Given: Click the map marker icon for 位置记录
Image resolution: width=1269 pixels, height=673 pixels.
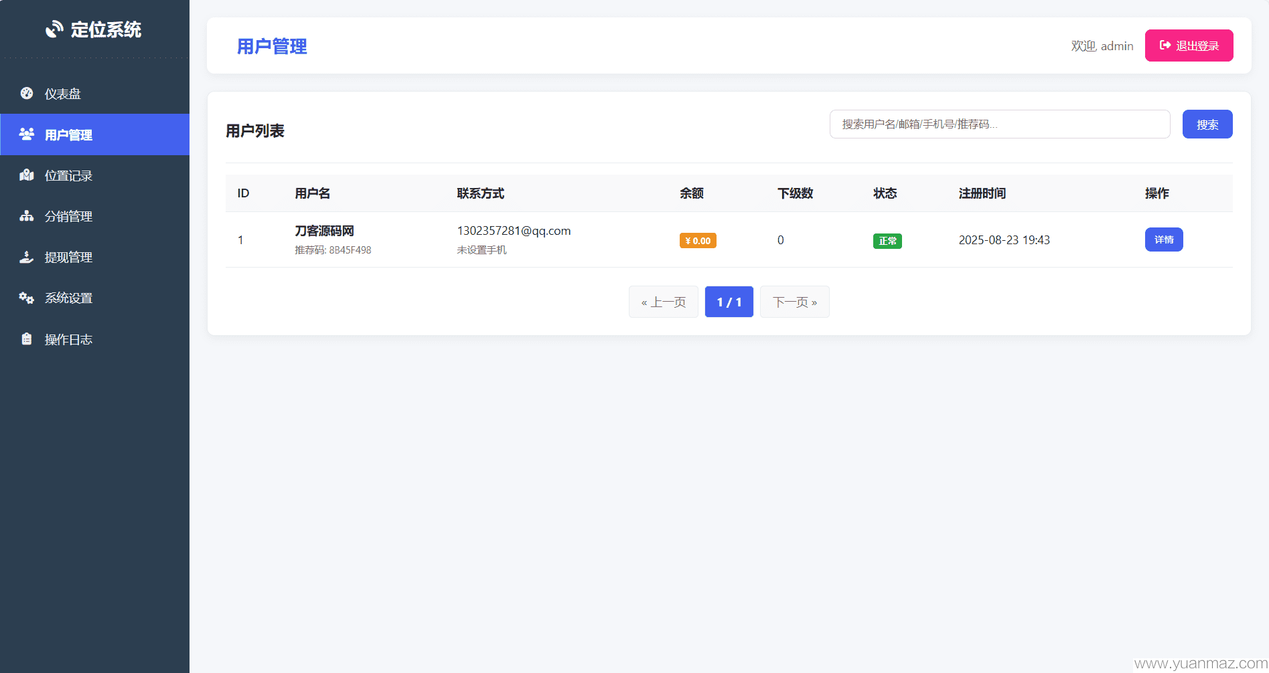Looking at the screenshot, I should 27,175.
